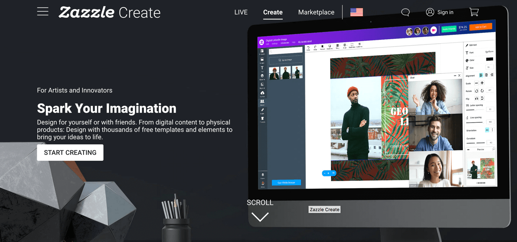
Task: Click the flip horizontal icon in mockup
Action: [x=476, y=98]
